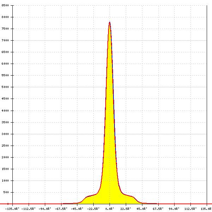Select the 7000 y-axis value

click(5, 40)
